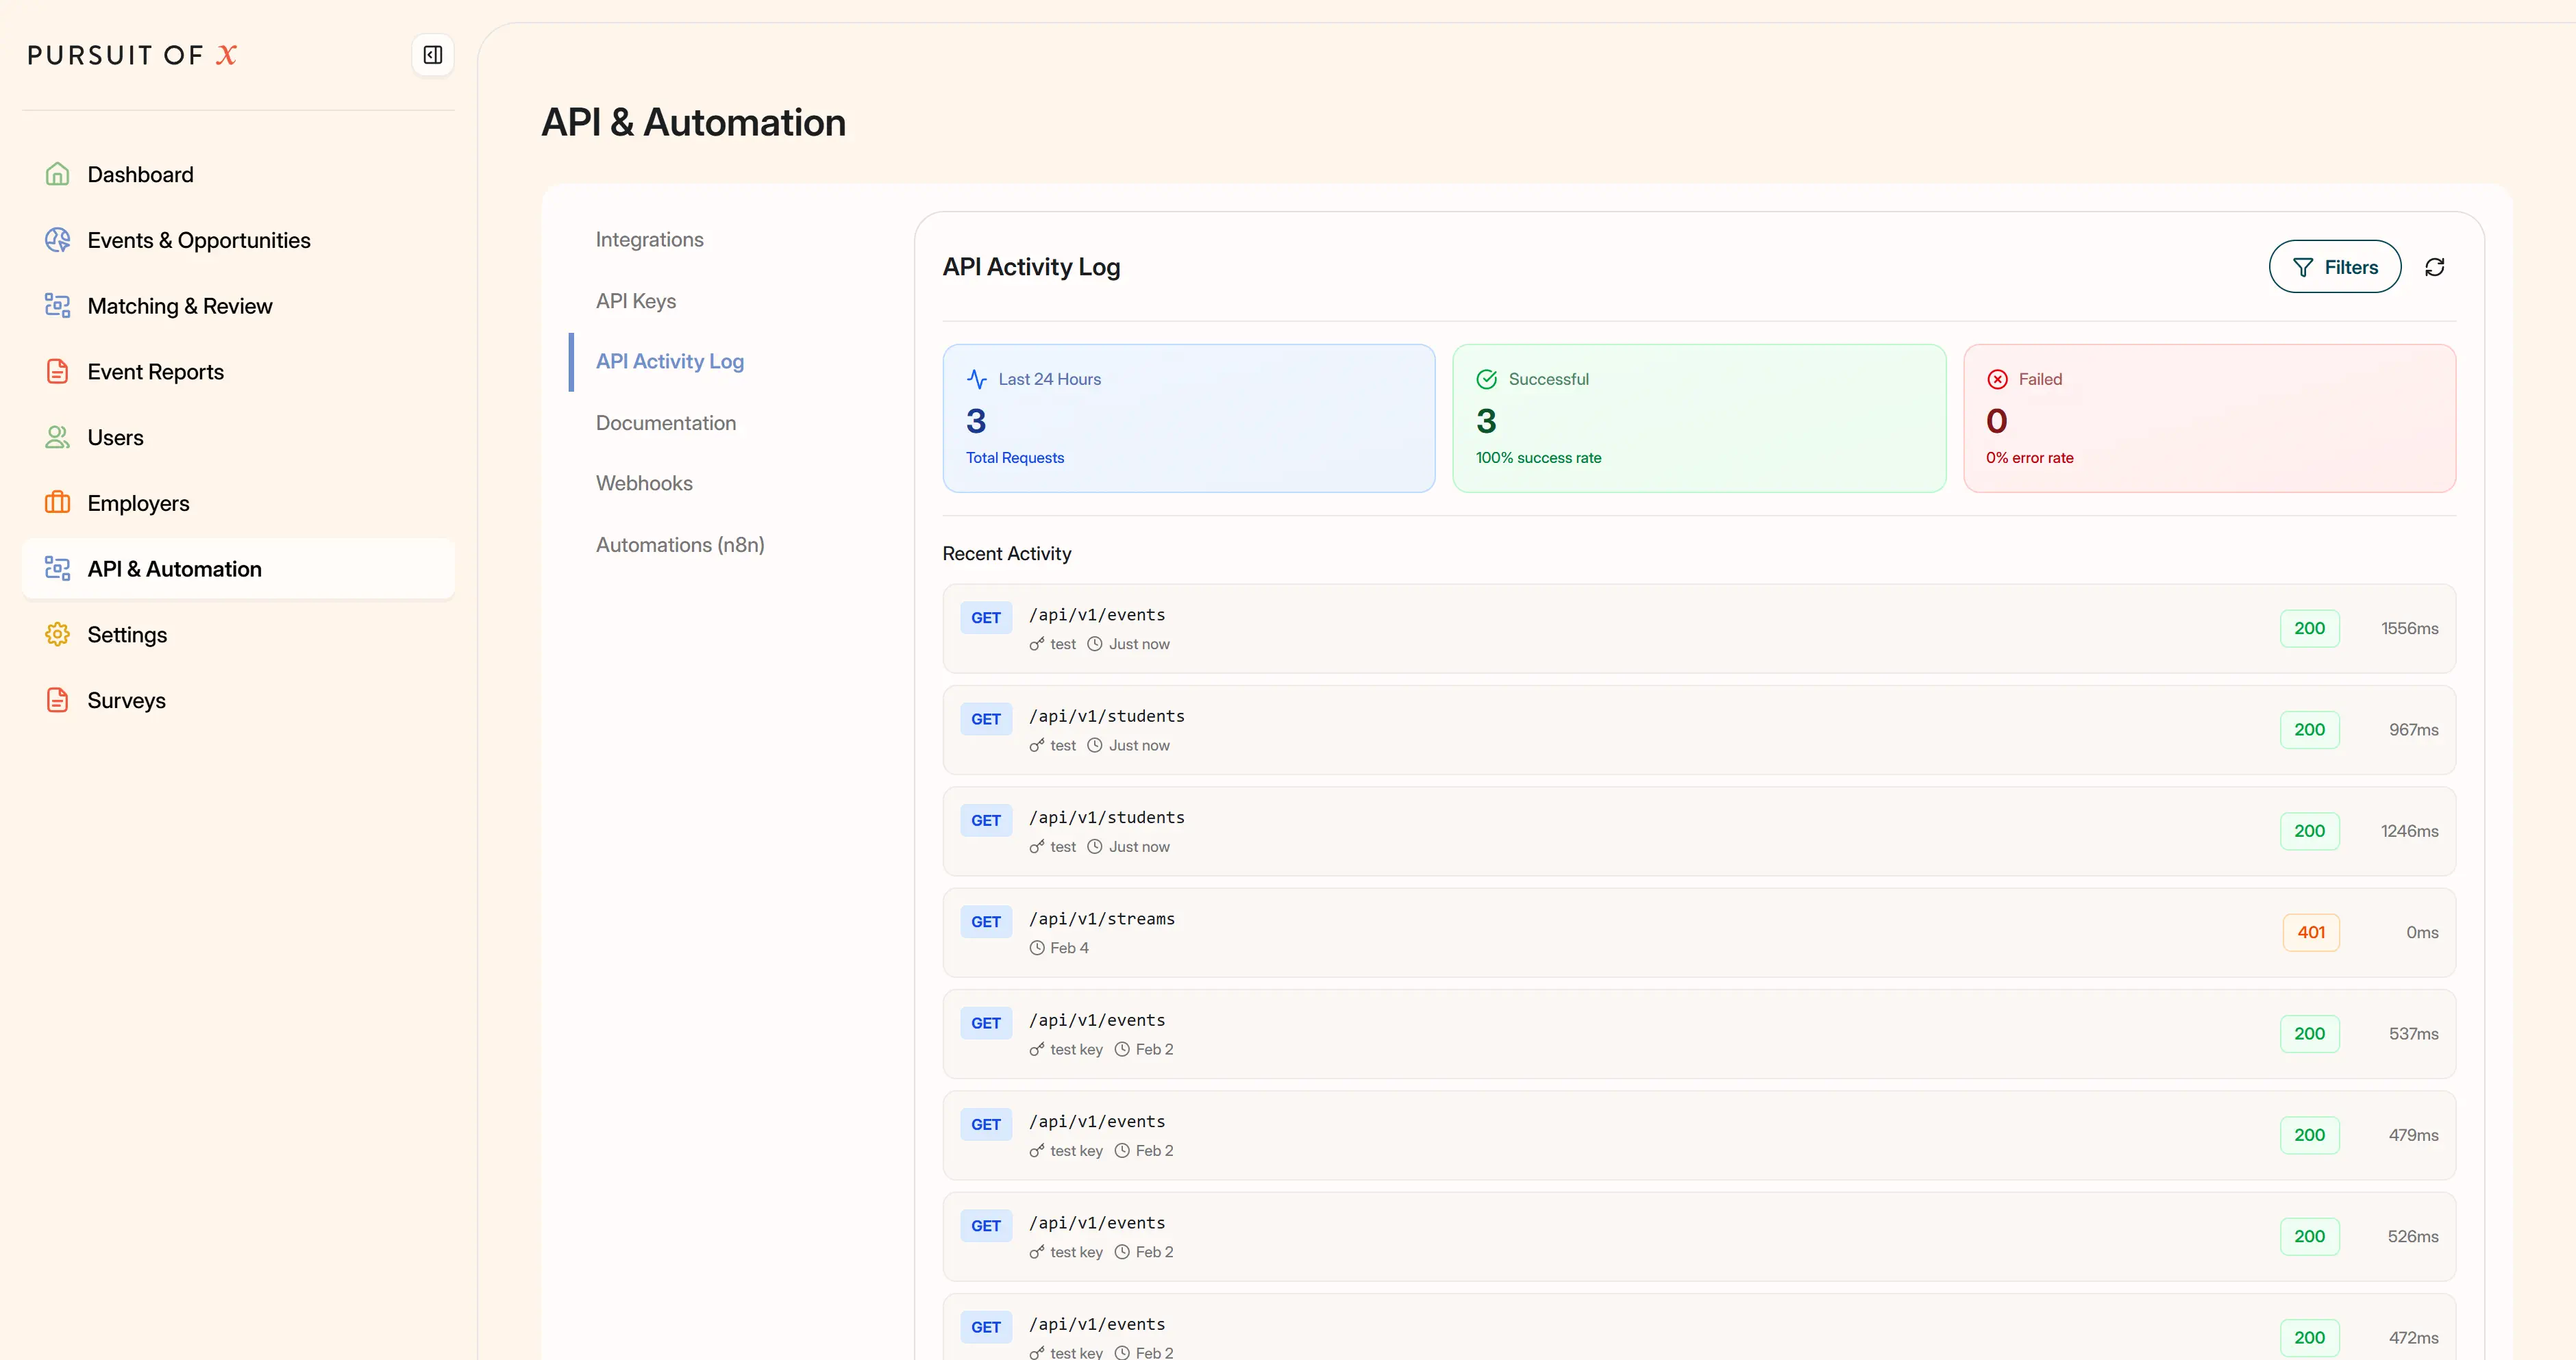
Task: Click the 200 badge on the 967ms row
Action: (x=2309, y=729)
